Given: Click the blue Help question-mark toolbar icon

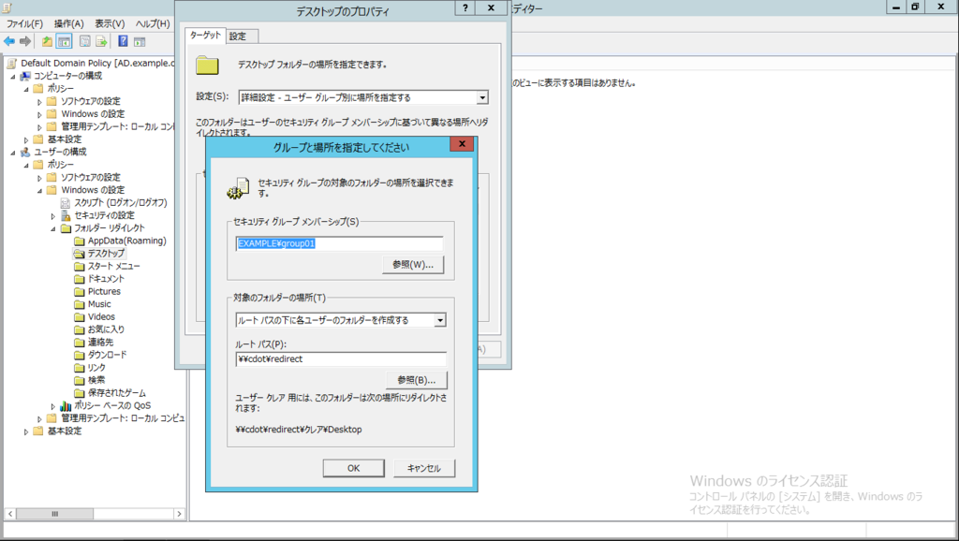Looking at the screenshot, I should 123,41.
